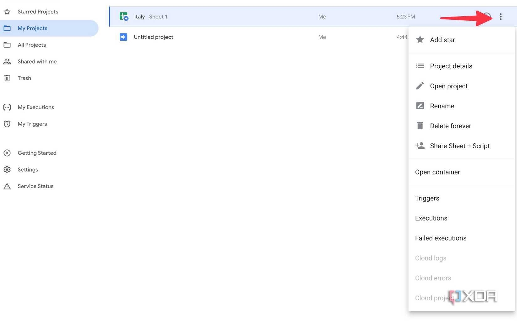Open Settings via the gear icon

[7, 169]
